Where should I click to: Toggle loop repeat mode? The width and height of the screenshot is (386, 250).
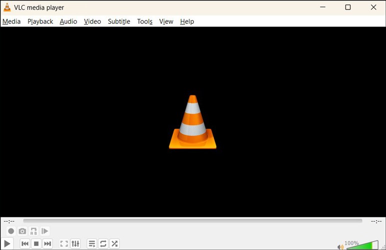tap(103, 243)
